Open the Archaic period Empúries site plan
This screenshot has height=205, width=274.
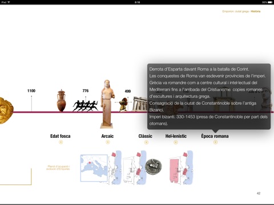(x=115, y=168)
